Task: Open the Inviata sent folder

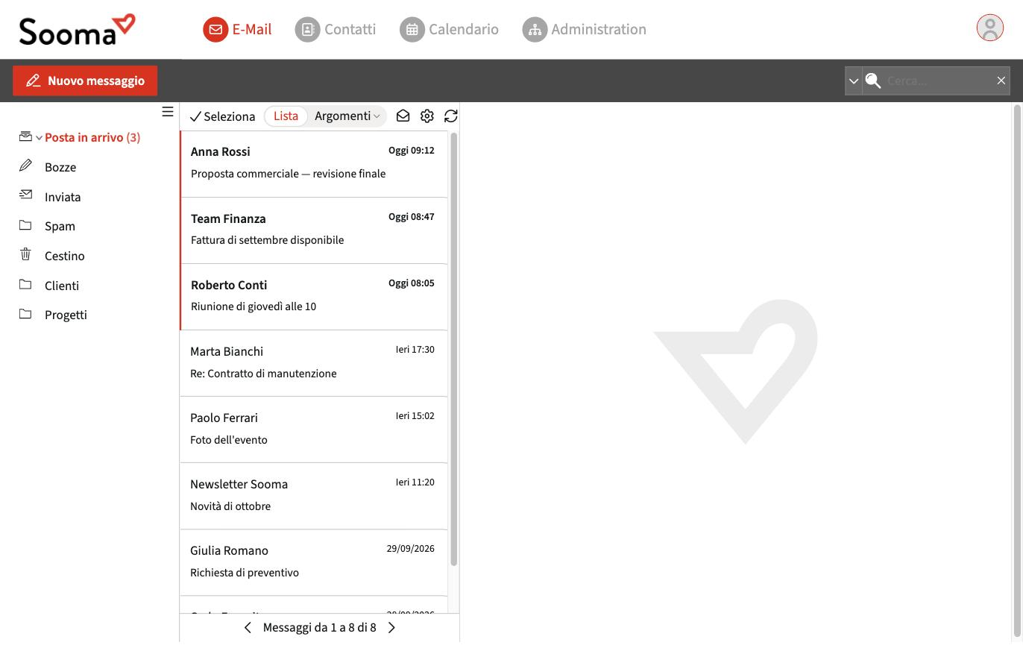Action: pyautogui.click(x=63, y=197)
